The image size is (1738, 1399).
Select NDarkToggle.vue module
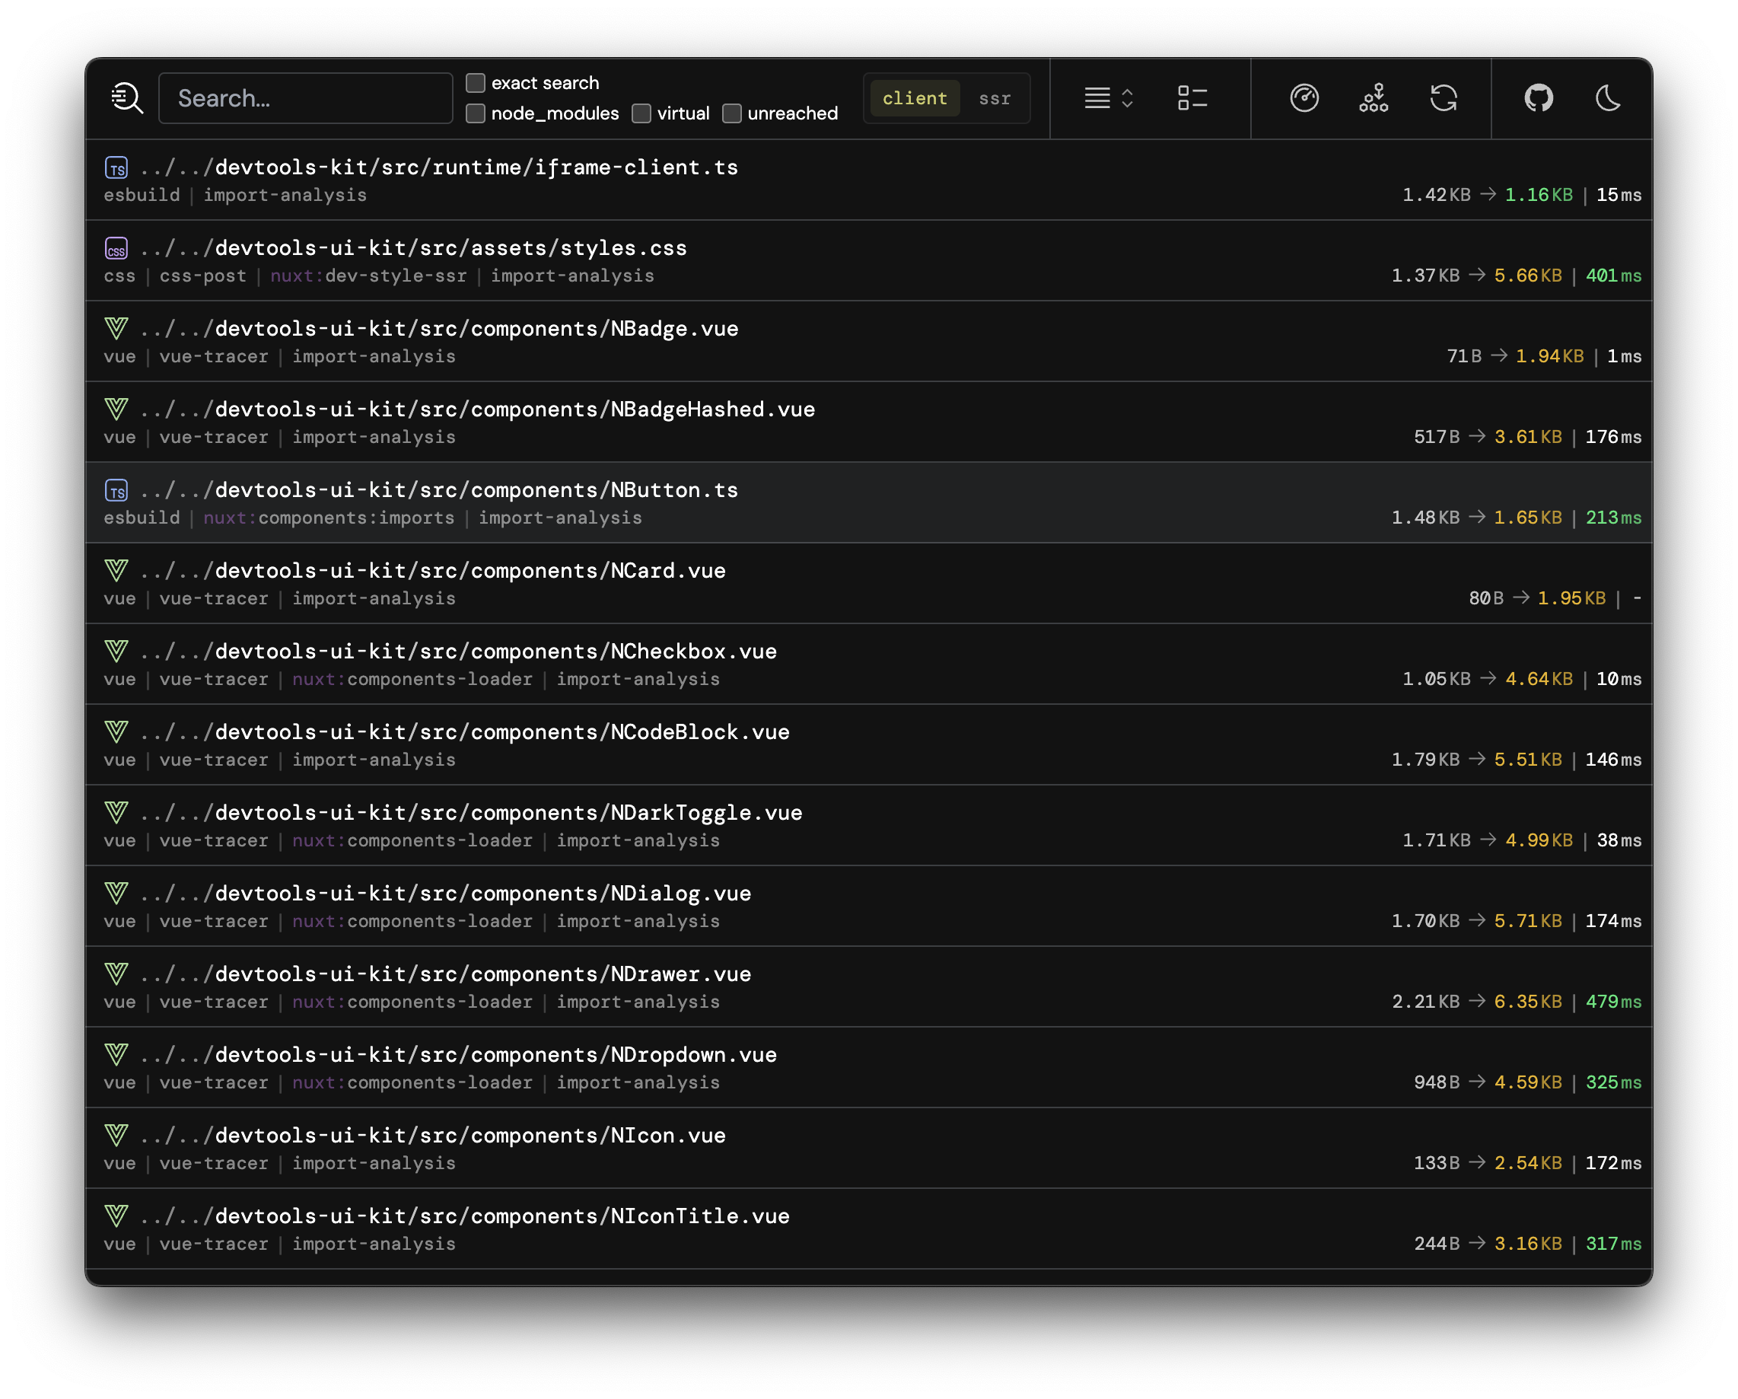pos(869,825)
